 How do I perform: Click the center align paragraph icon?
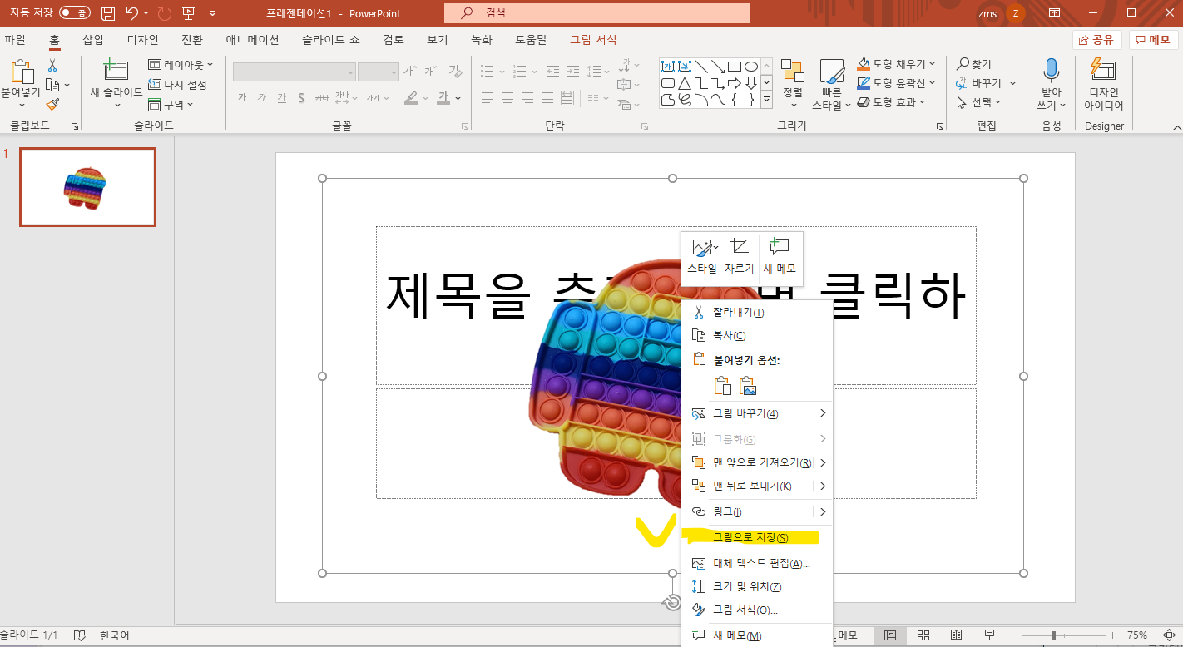coord(507,98)
